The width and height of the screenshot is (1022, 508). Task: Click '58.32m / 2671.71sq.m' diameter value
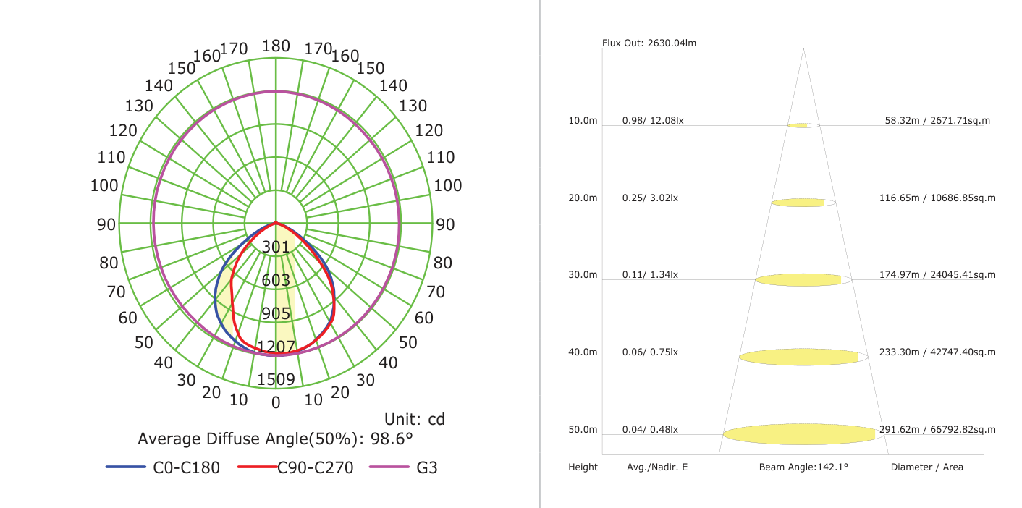coord(937,120)
